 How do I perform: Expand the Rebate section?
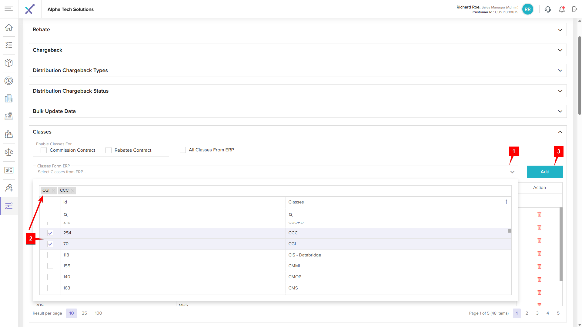tap(560, 30)
